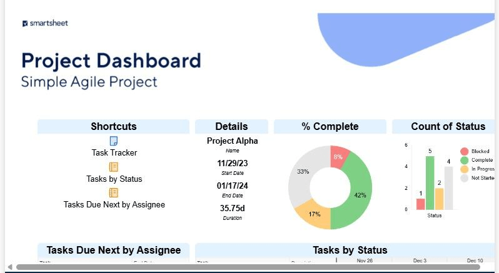Click the 01/17/24 end date value
Image resolution: width=499 pixels, height=273 pixels.
point(233,186)
